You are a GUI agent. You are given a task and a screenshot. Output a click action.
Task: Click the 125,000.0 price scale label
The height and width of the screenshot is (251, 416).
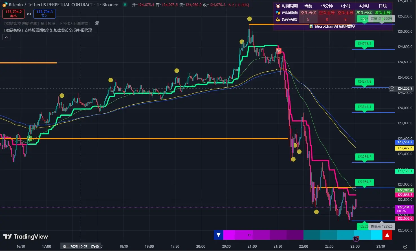pyautogui.click(x=405, y=32)
